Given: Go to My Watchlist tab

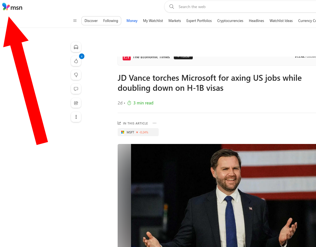Looking at the screenshot, I should click(153, 21).
